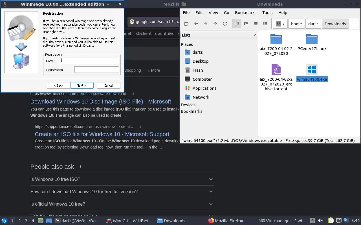The height and width of the screenshot is (225, 361).
Task: Switch to thumbnail view mode
Action: coord(246,24)
